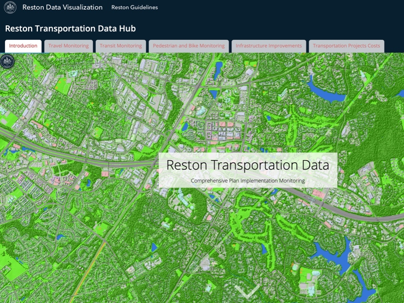Click the circular seal icon on the map

pyautogui.click(x=7, y=62)
